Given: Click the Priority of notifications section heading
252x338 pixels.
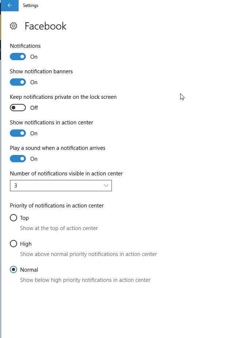Looking at the screenshot, I should pos(57,206).
